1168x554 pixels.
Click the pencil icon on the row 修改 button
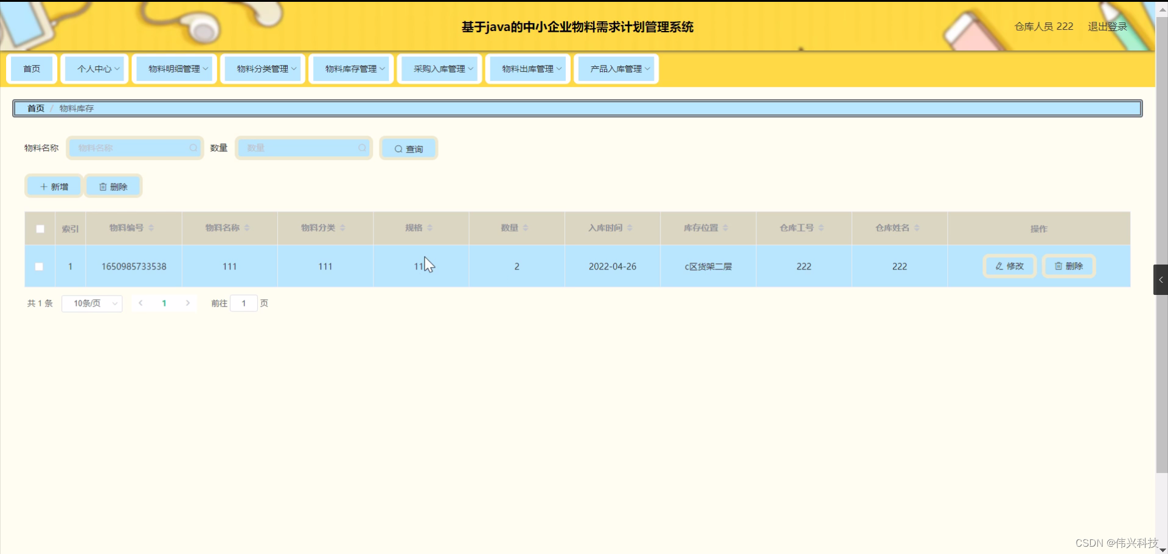(999, 266)
